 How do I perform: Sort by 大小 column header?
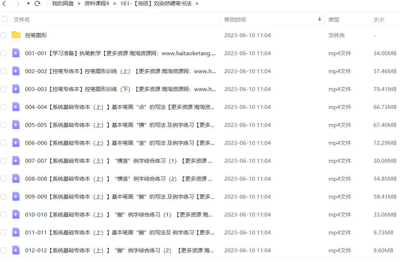[x=378, y=20]
